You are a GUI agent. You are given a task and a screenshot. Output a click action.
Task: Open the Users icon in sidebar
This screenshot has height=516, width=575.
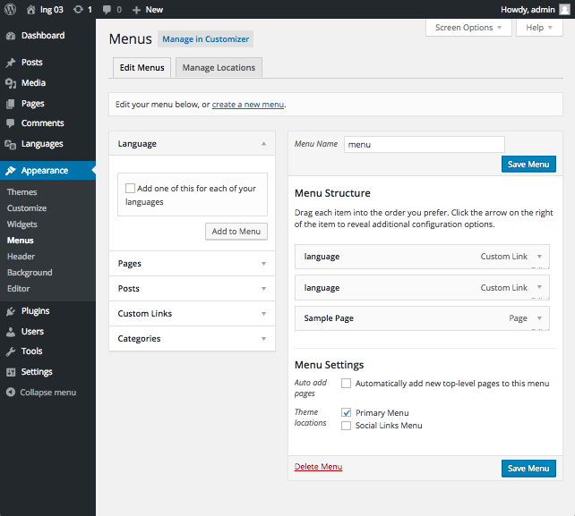(x=11, y=332)
